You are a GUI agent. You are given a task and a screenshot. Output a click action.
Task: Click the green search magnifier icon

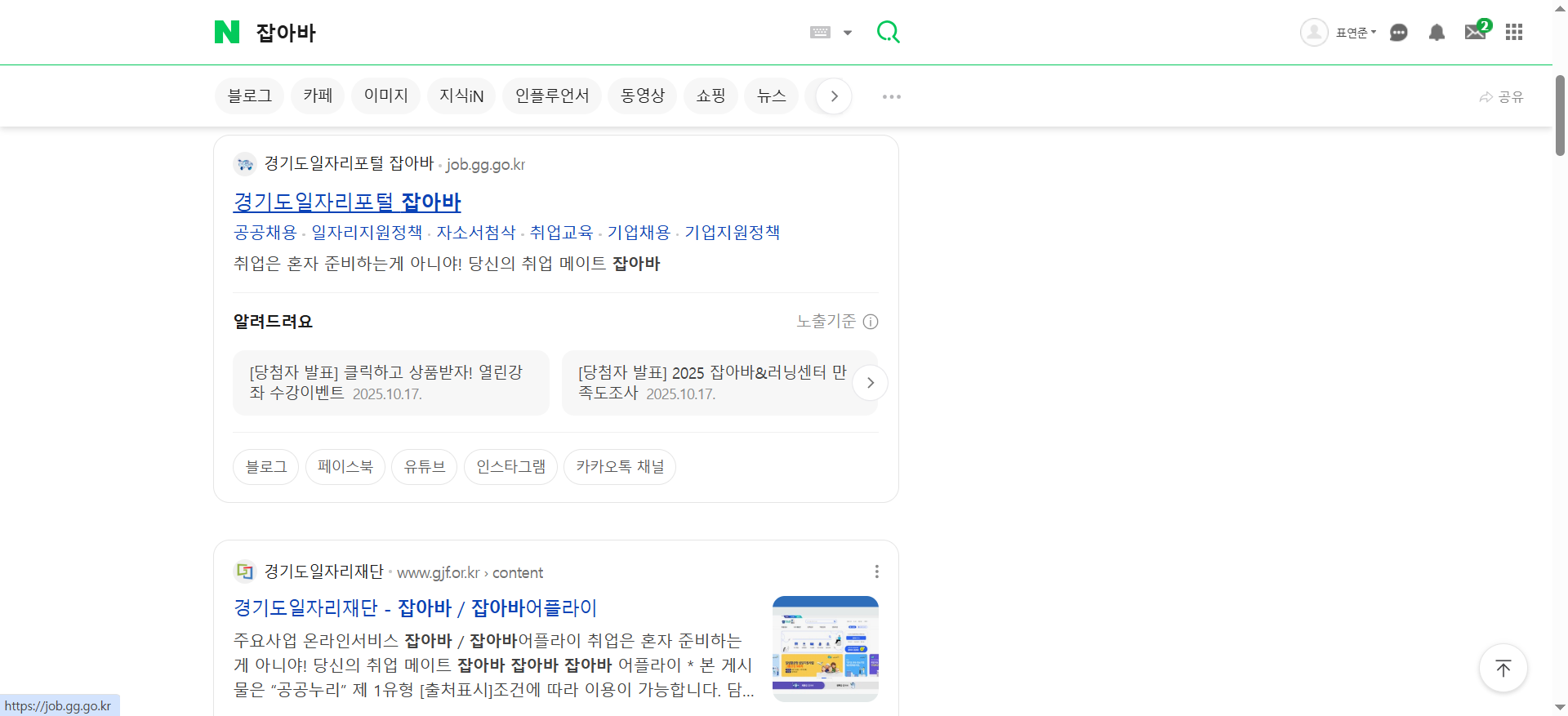(x=888, y=32)
